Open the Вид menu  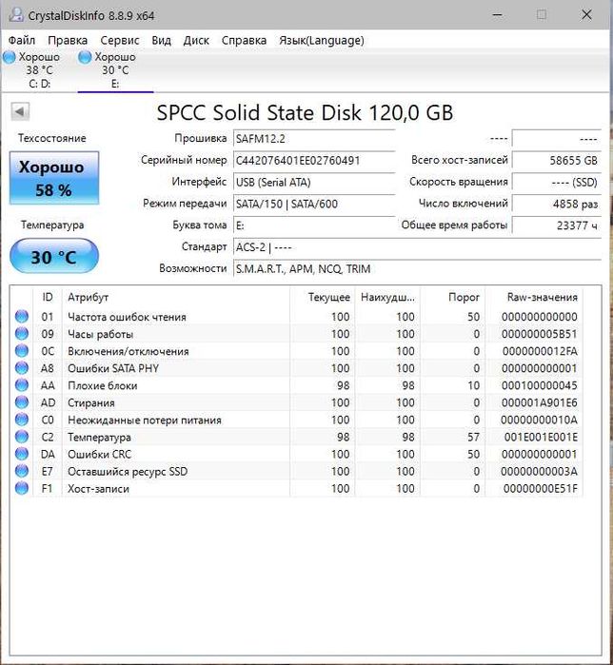161,40
